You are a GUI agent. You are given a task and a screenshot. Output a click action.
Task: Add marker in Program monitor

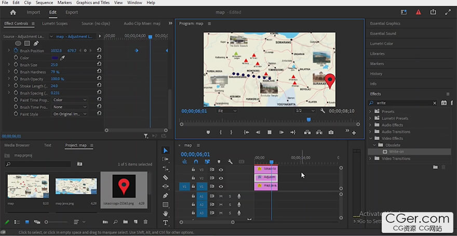tap(208, 133)
